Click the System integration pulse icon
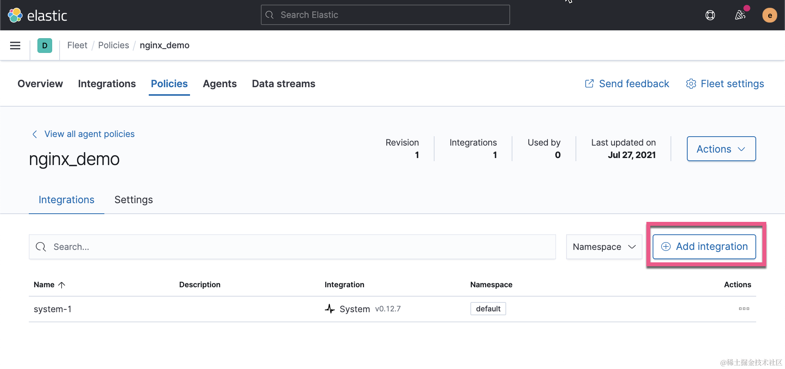 330,309
